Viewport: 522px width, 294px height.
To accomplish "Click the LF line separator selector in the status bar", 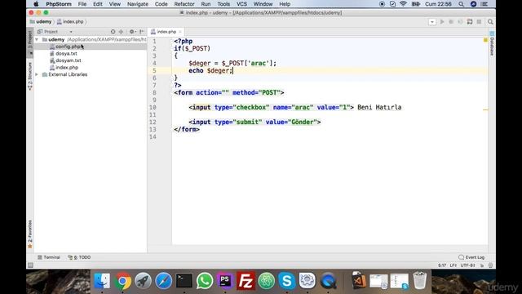I will [x=453, y=265].
